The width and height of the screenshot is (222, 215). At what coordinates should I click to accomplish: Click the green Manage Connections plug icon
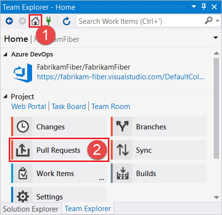[x=49, y=21]
